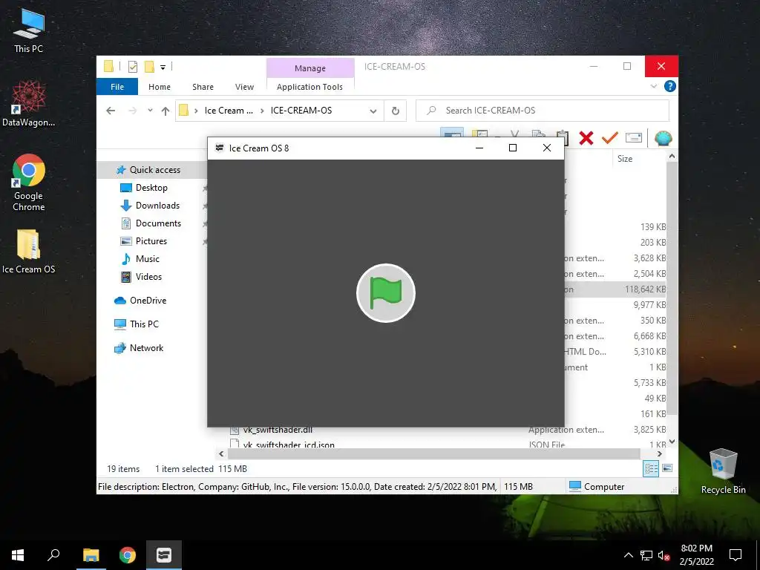Maximize the Ice Cream OS 8 window
Image resolution: width=760 pixels, height=570 pixels.
coord(513,148)
